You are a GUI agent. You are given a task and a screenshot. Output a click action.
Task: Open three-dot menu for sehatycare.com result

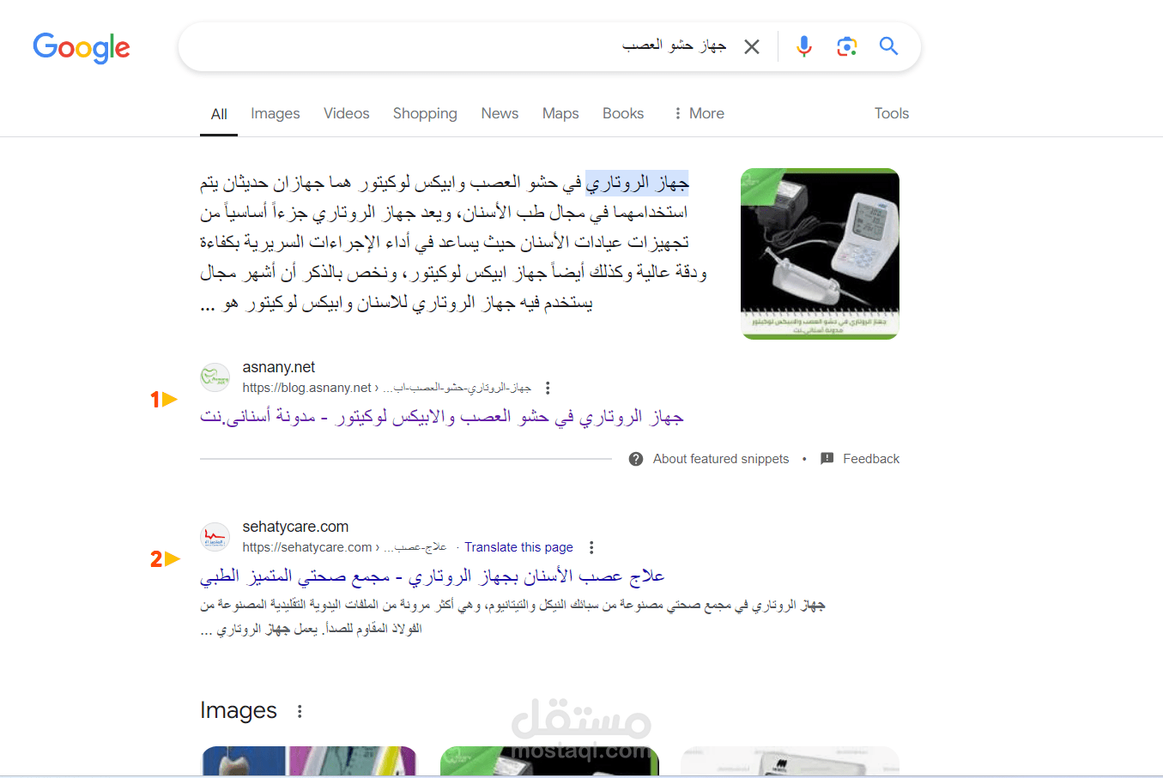pos(591,547)
